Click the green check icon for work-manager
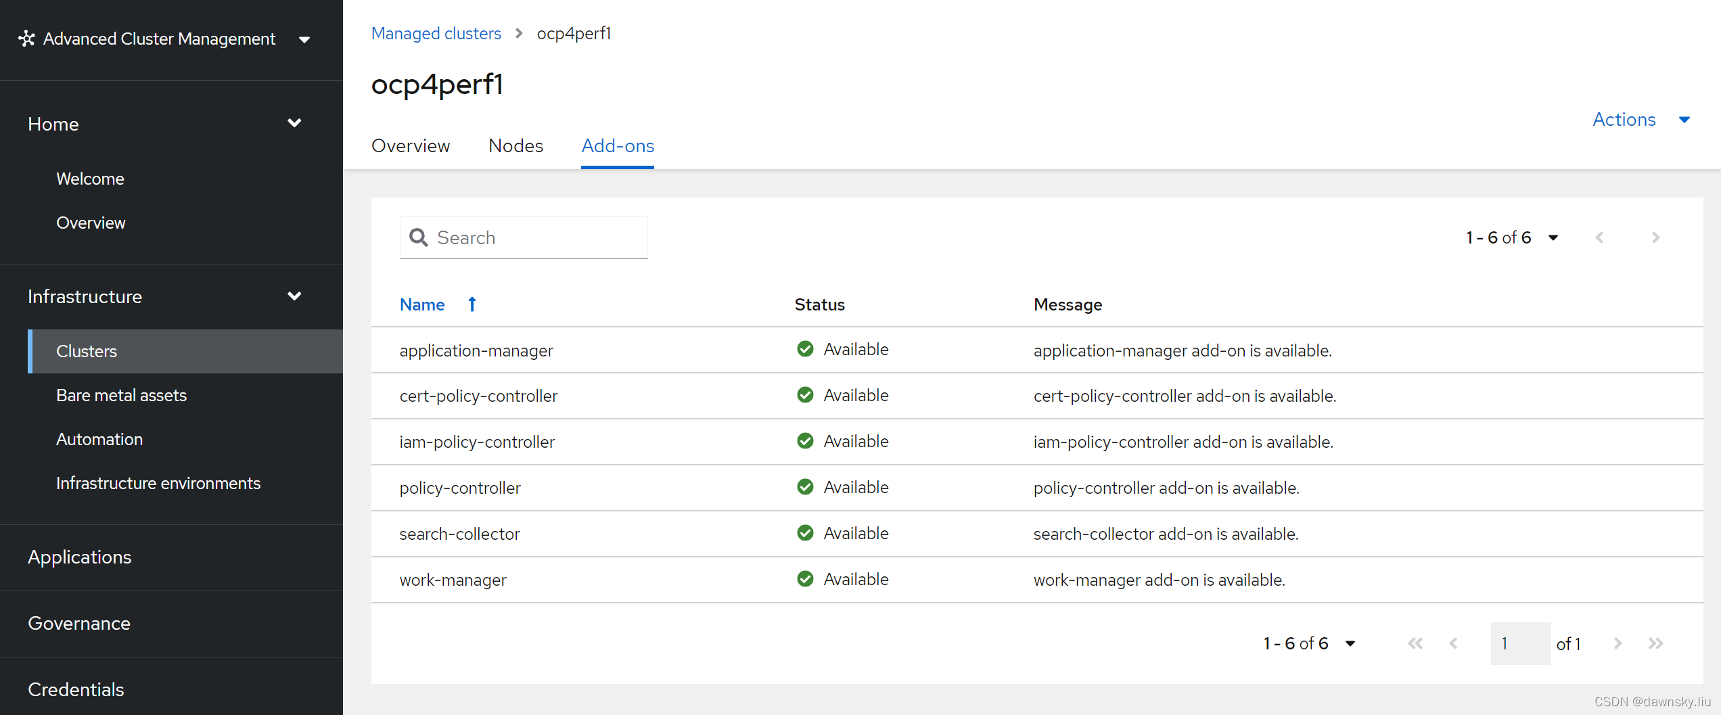Image resolution: width=1721 pixels, height=715 pixels. [x=805, y=579]
